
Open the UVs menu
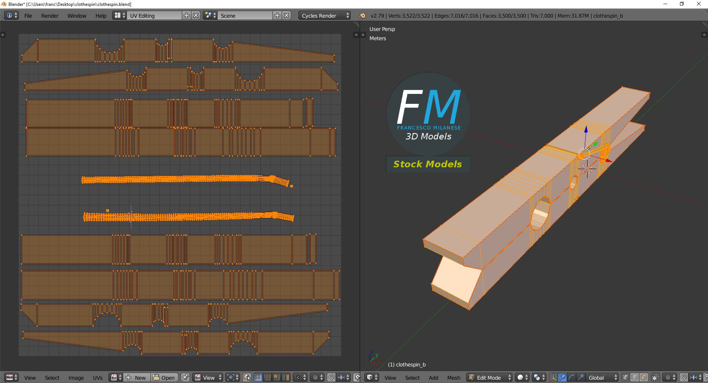(x=98, y=377)
